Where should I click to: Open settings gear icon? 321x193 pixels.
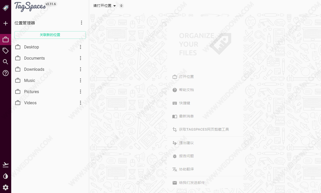pos(6,187)
